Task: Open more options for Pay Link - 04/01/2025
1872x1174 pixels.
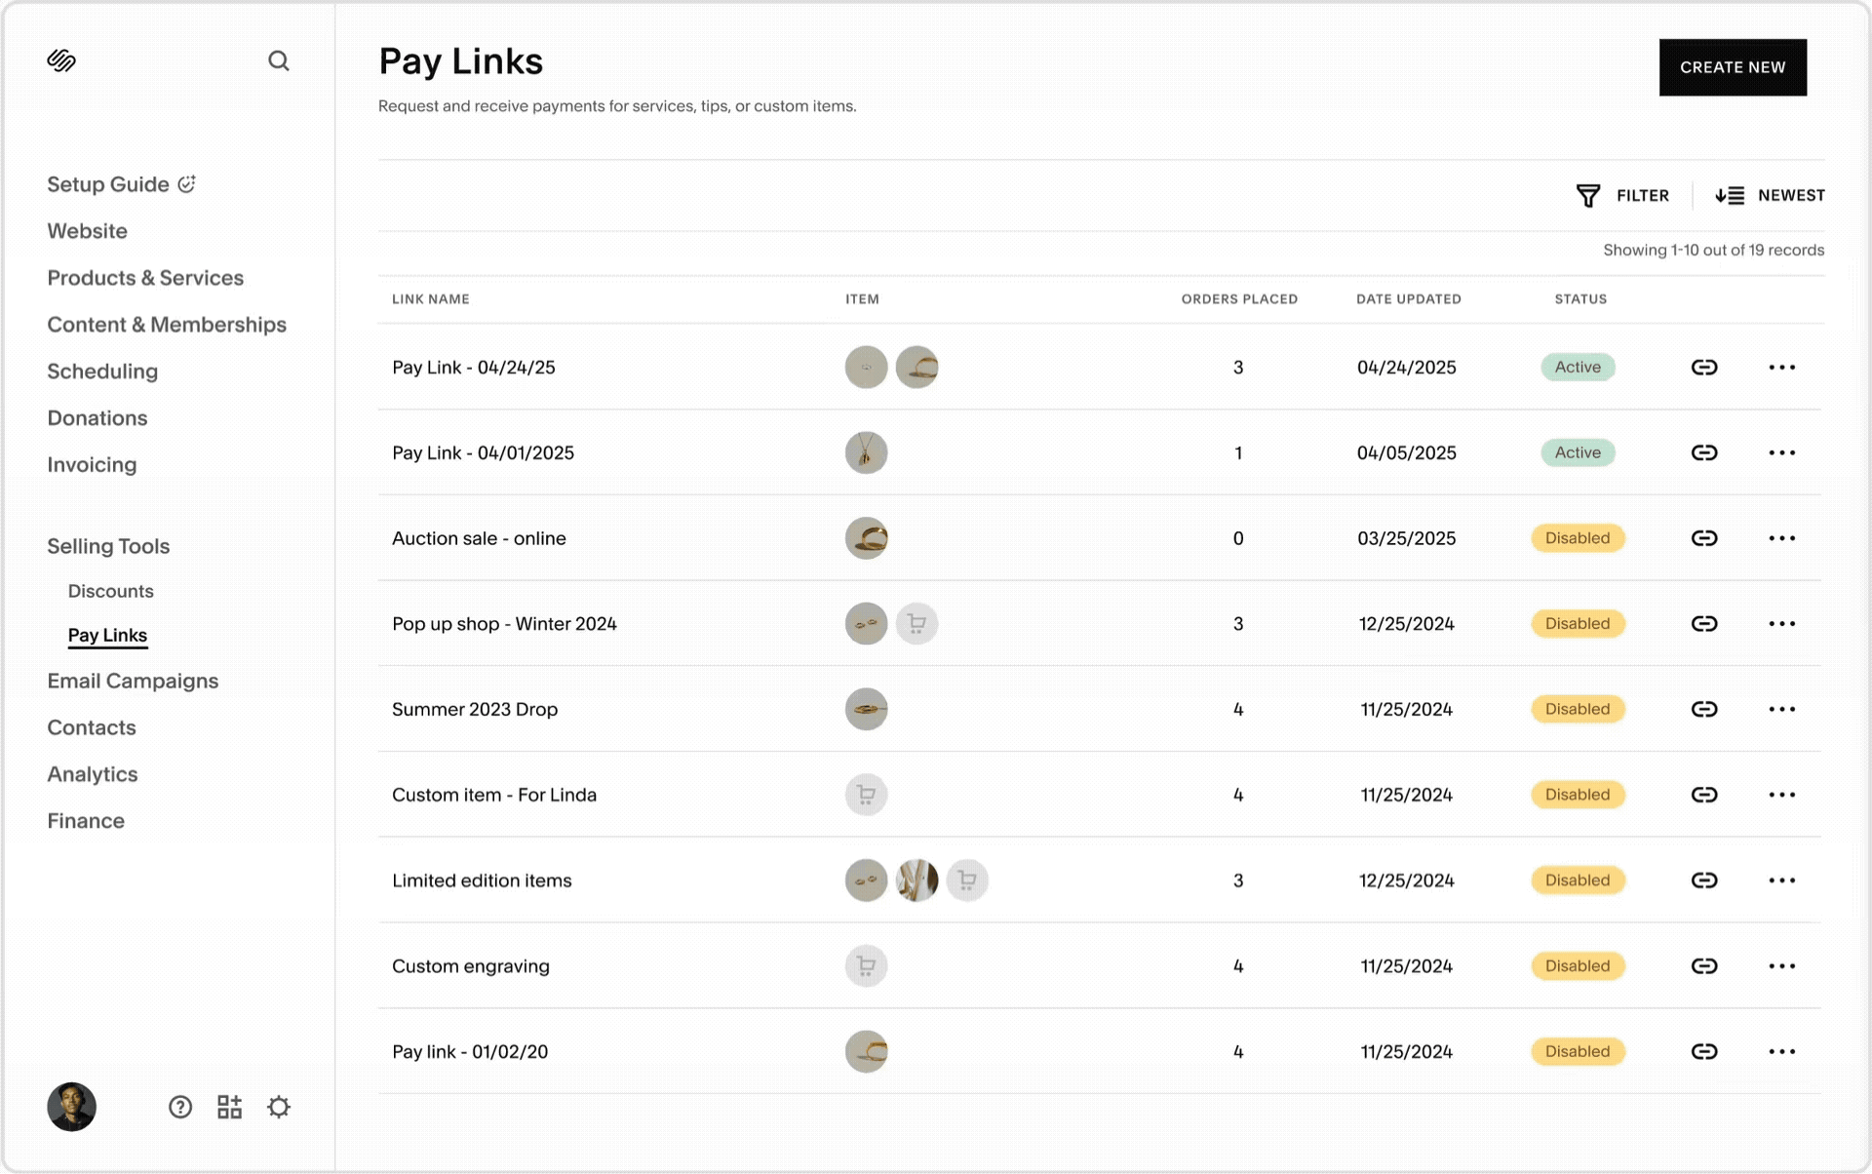Action: point(1781,452)
